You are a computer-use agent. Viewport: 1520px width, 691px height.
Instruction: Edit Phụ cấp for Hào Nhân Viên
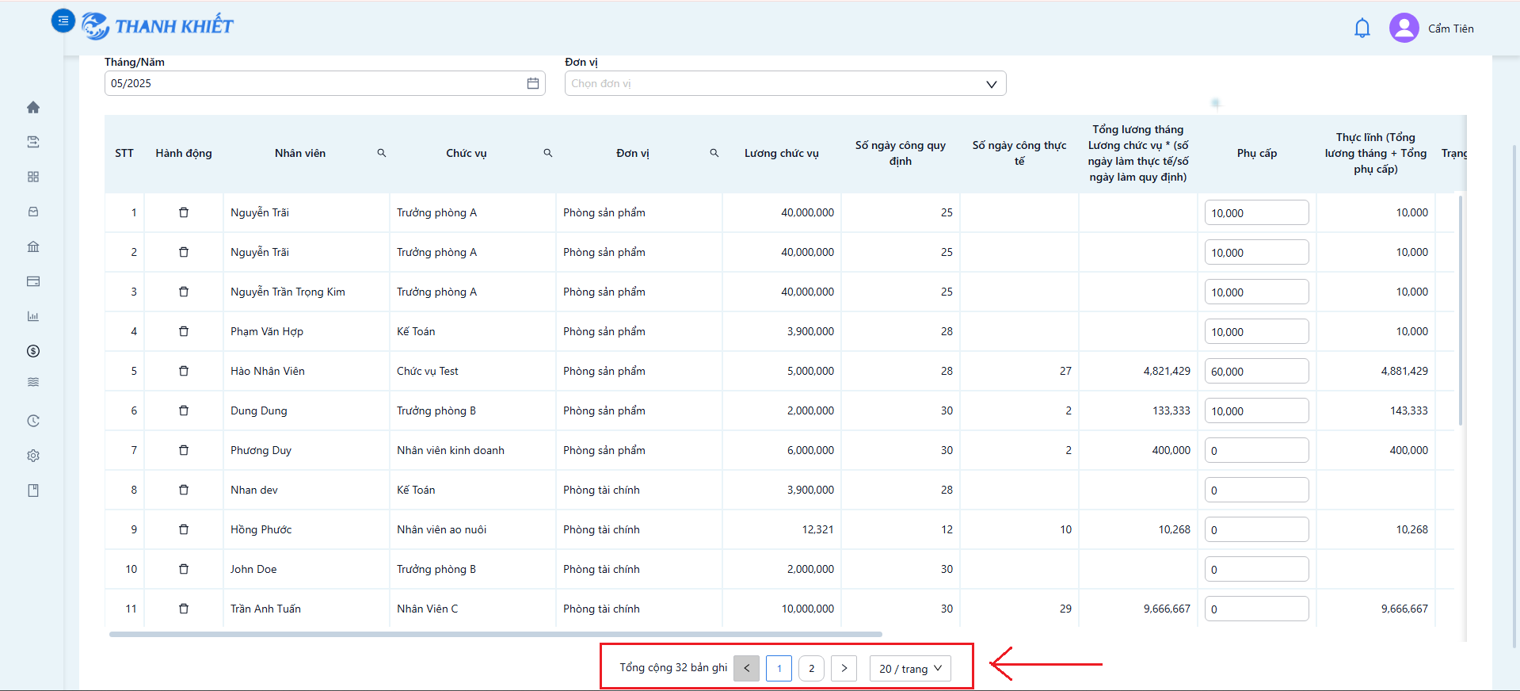coord(1256,371)
